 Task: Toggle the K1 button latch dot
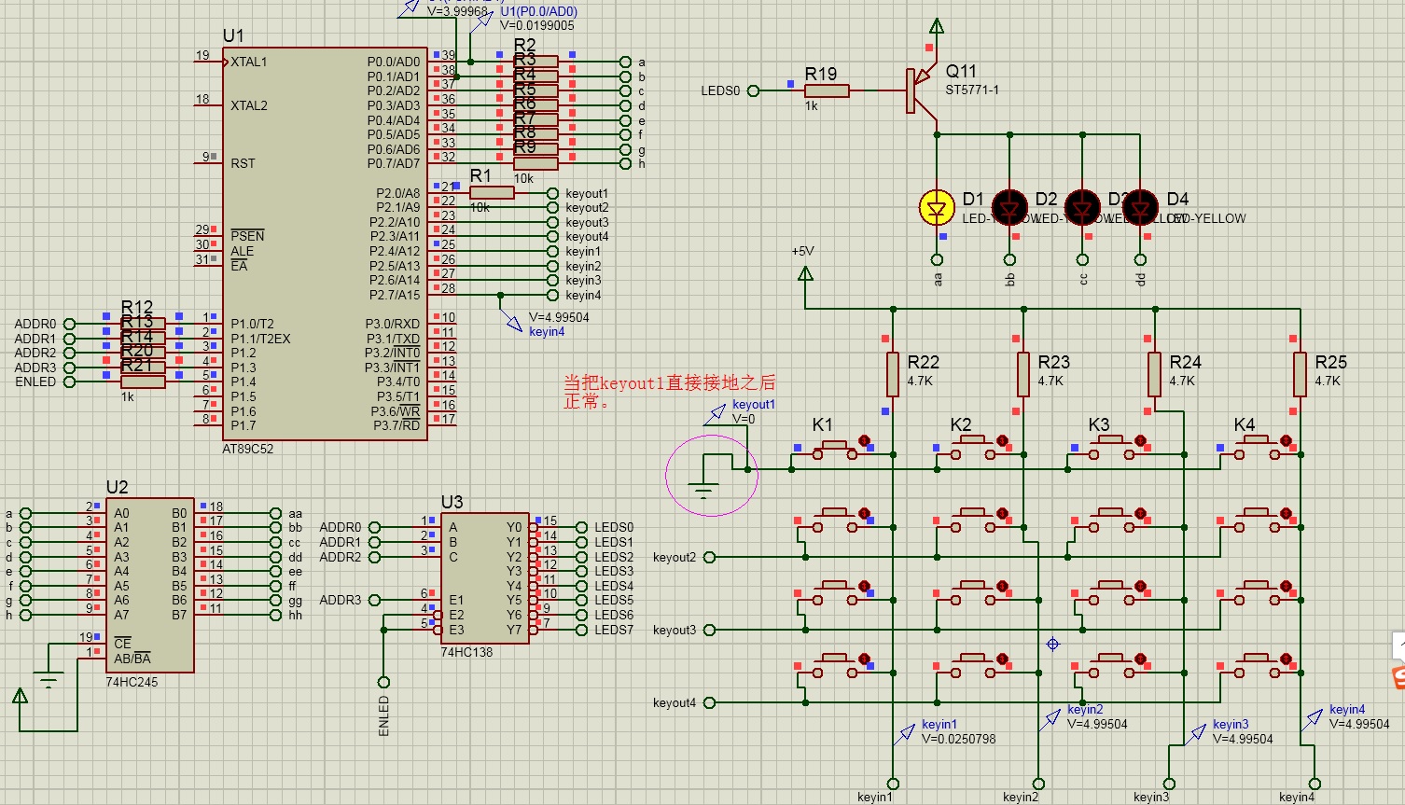(864, 440)
